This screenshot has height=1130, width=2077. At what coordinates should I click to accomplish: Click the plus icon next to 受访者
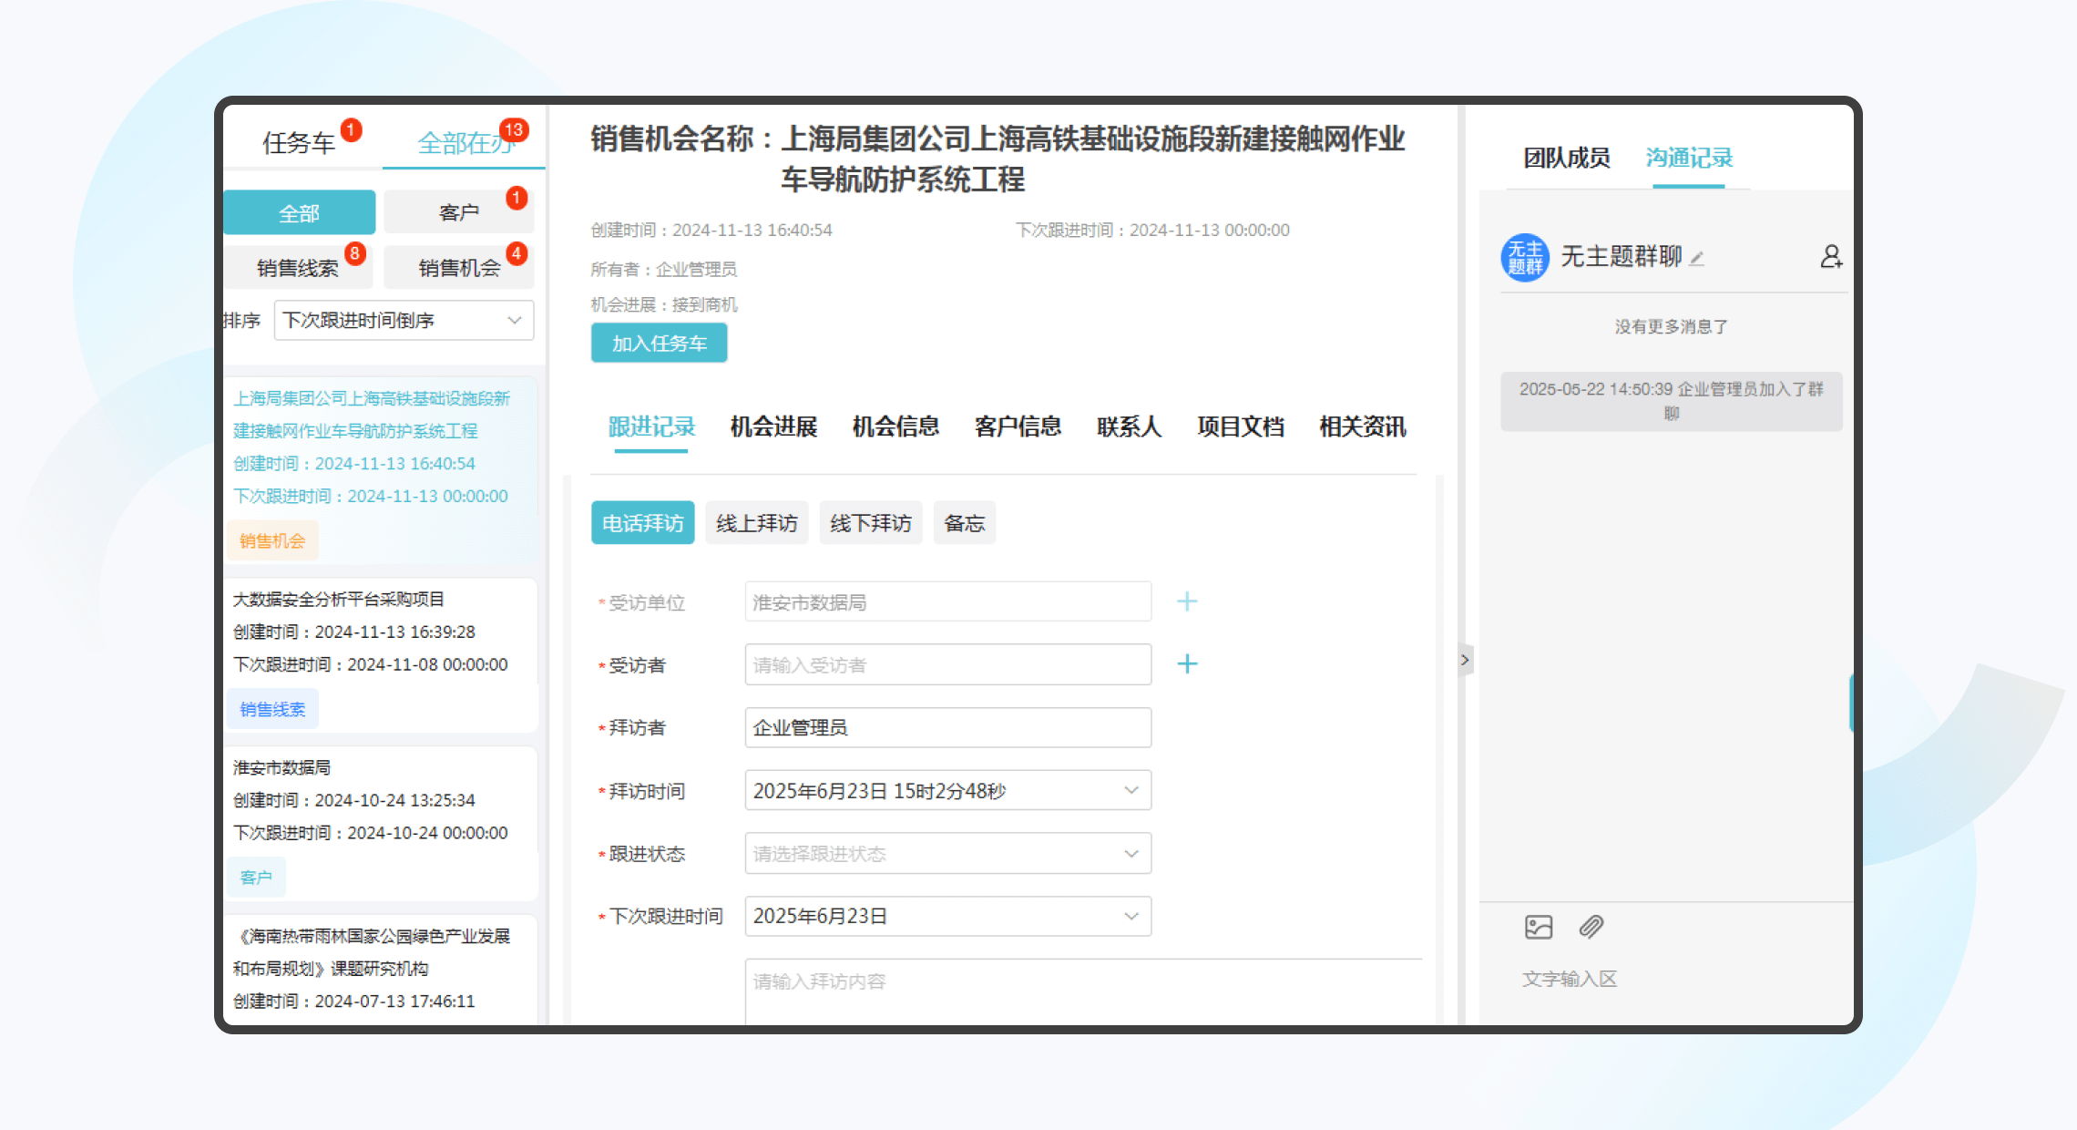click(x=1187, y=664)
